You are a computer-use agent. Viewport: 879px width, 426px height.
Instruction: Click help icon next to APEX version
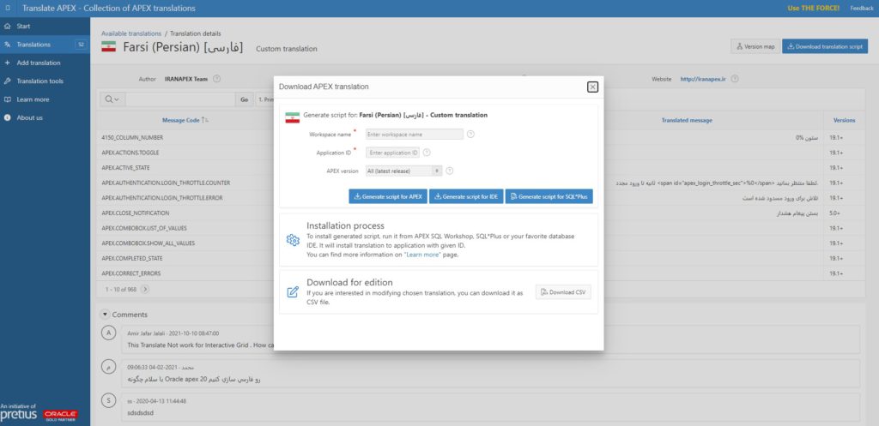(x=450, y=171)
